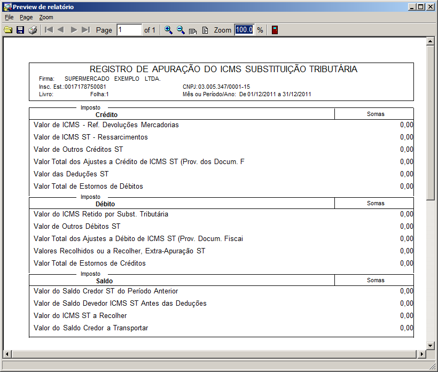
Task: Go to the first page of the report
Action: pyautogui.click(x=49, y=30)
